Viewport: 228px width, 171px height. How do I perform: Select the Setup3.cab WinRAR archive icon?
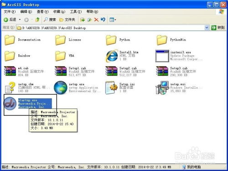coord(162,71)
